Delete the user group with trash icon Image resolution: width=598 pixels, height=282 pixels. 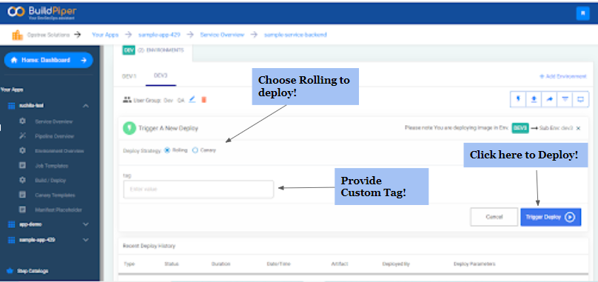204,100
